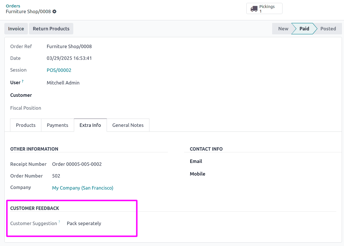Click the Mobile label under Contact Info

(x=197, y=174)
